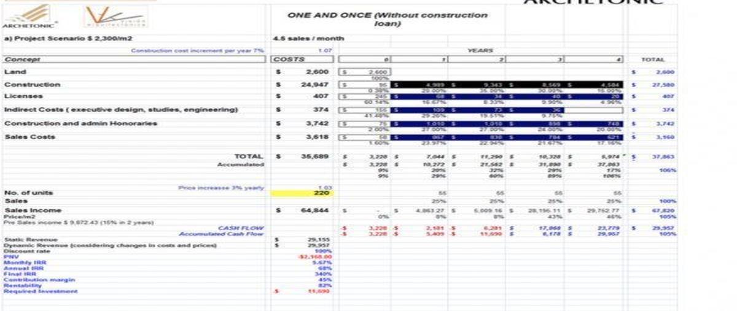
Task: Select the 'Contribution margin' label
Action: coord(39,280)
